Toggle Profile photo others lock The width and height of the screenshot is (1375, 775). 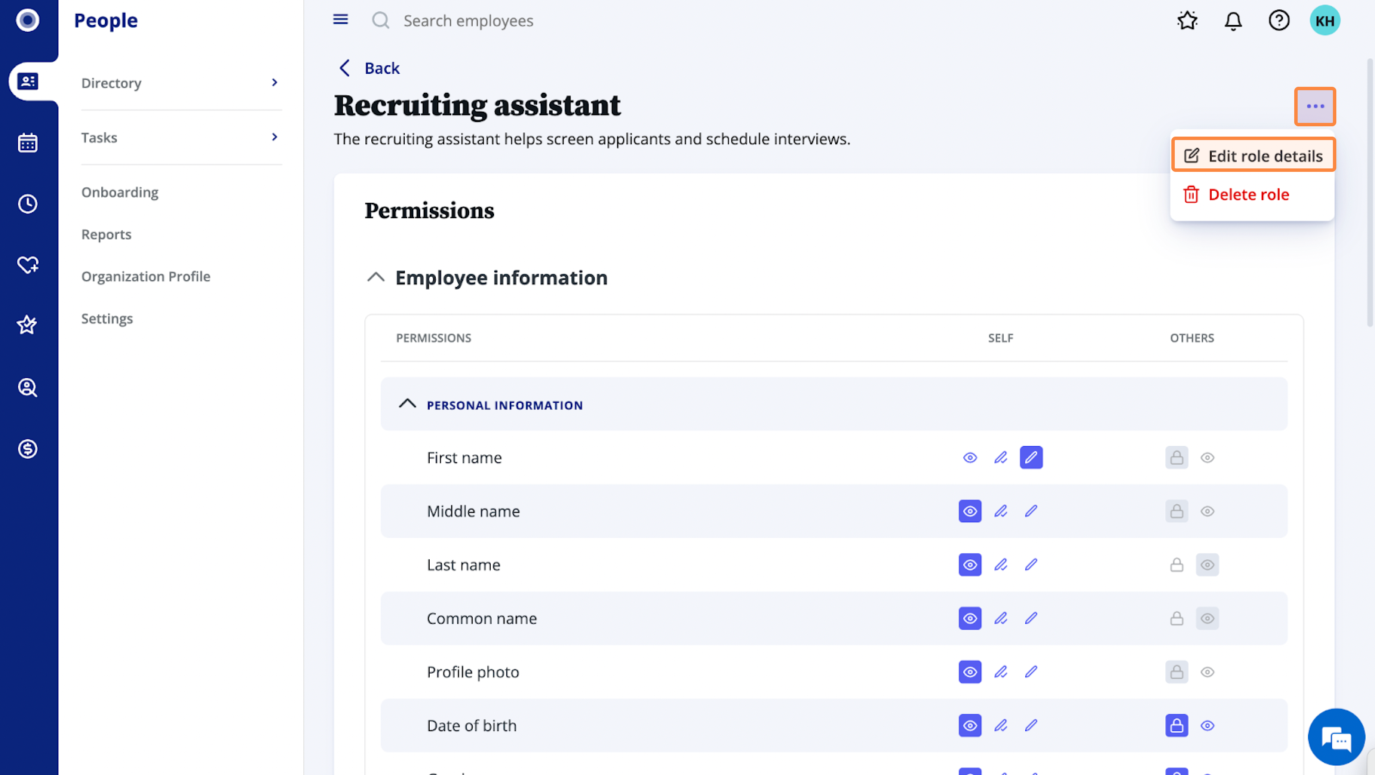coord(1176,671)
